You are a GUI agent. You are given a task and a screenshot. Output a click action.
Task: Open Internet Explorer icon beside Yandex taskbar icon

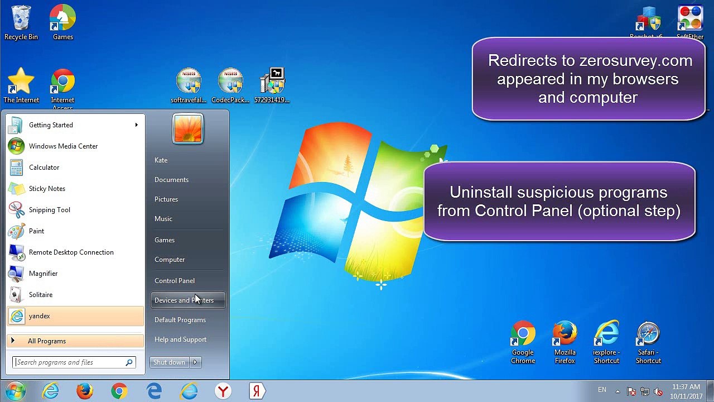[189, 391]
